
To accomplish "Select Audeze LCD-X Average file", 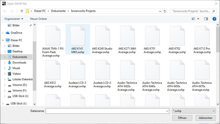I will pyautogui.click(x=102, y=74).
